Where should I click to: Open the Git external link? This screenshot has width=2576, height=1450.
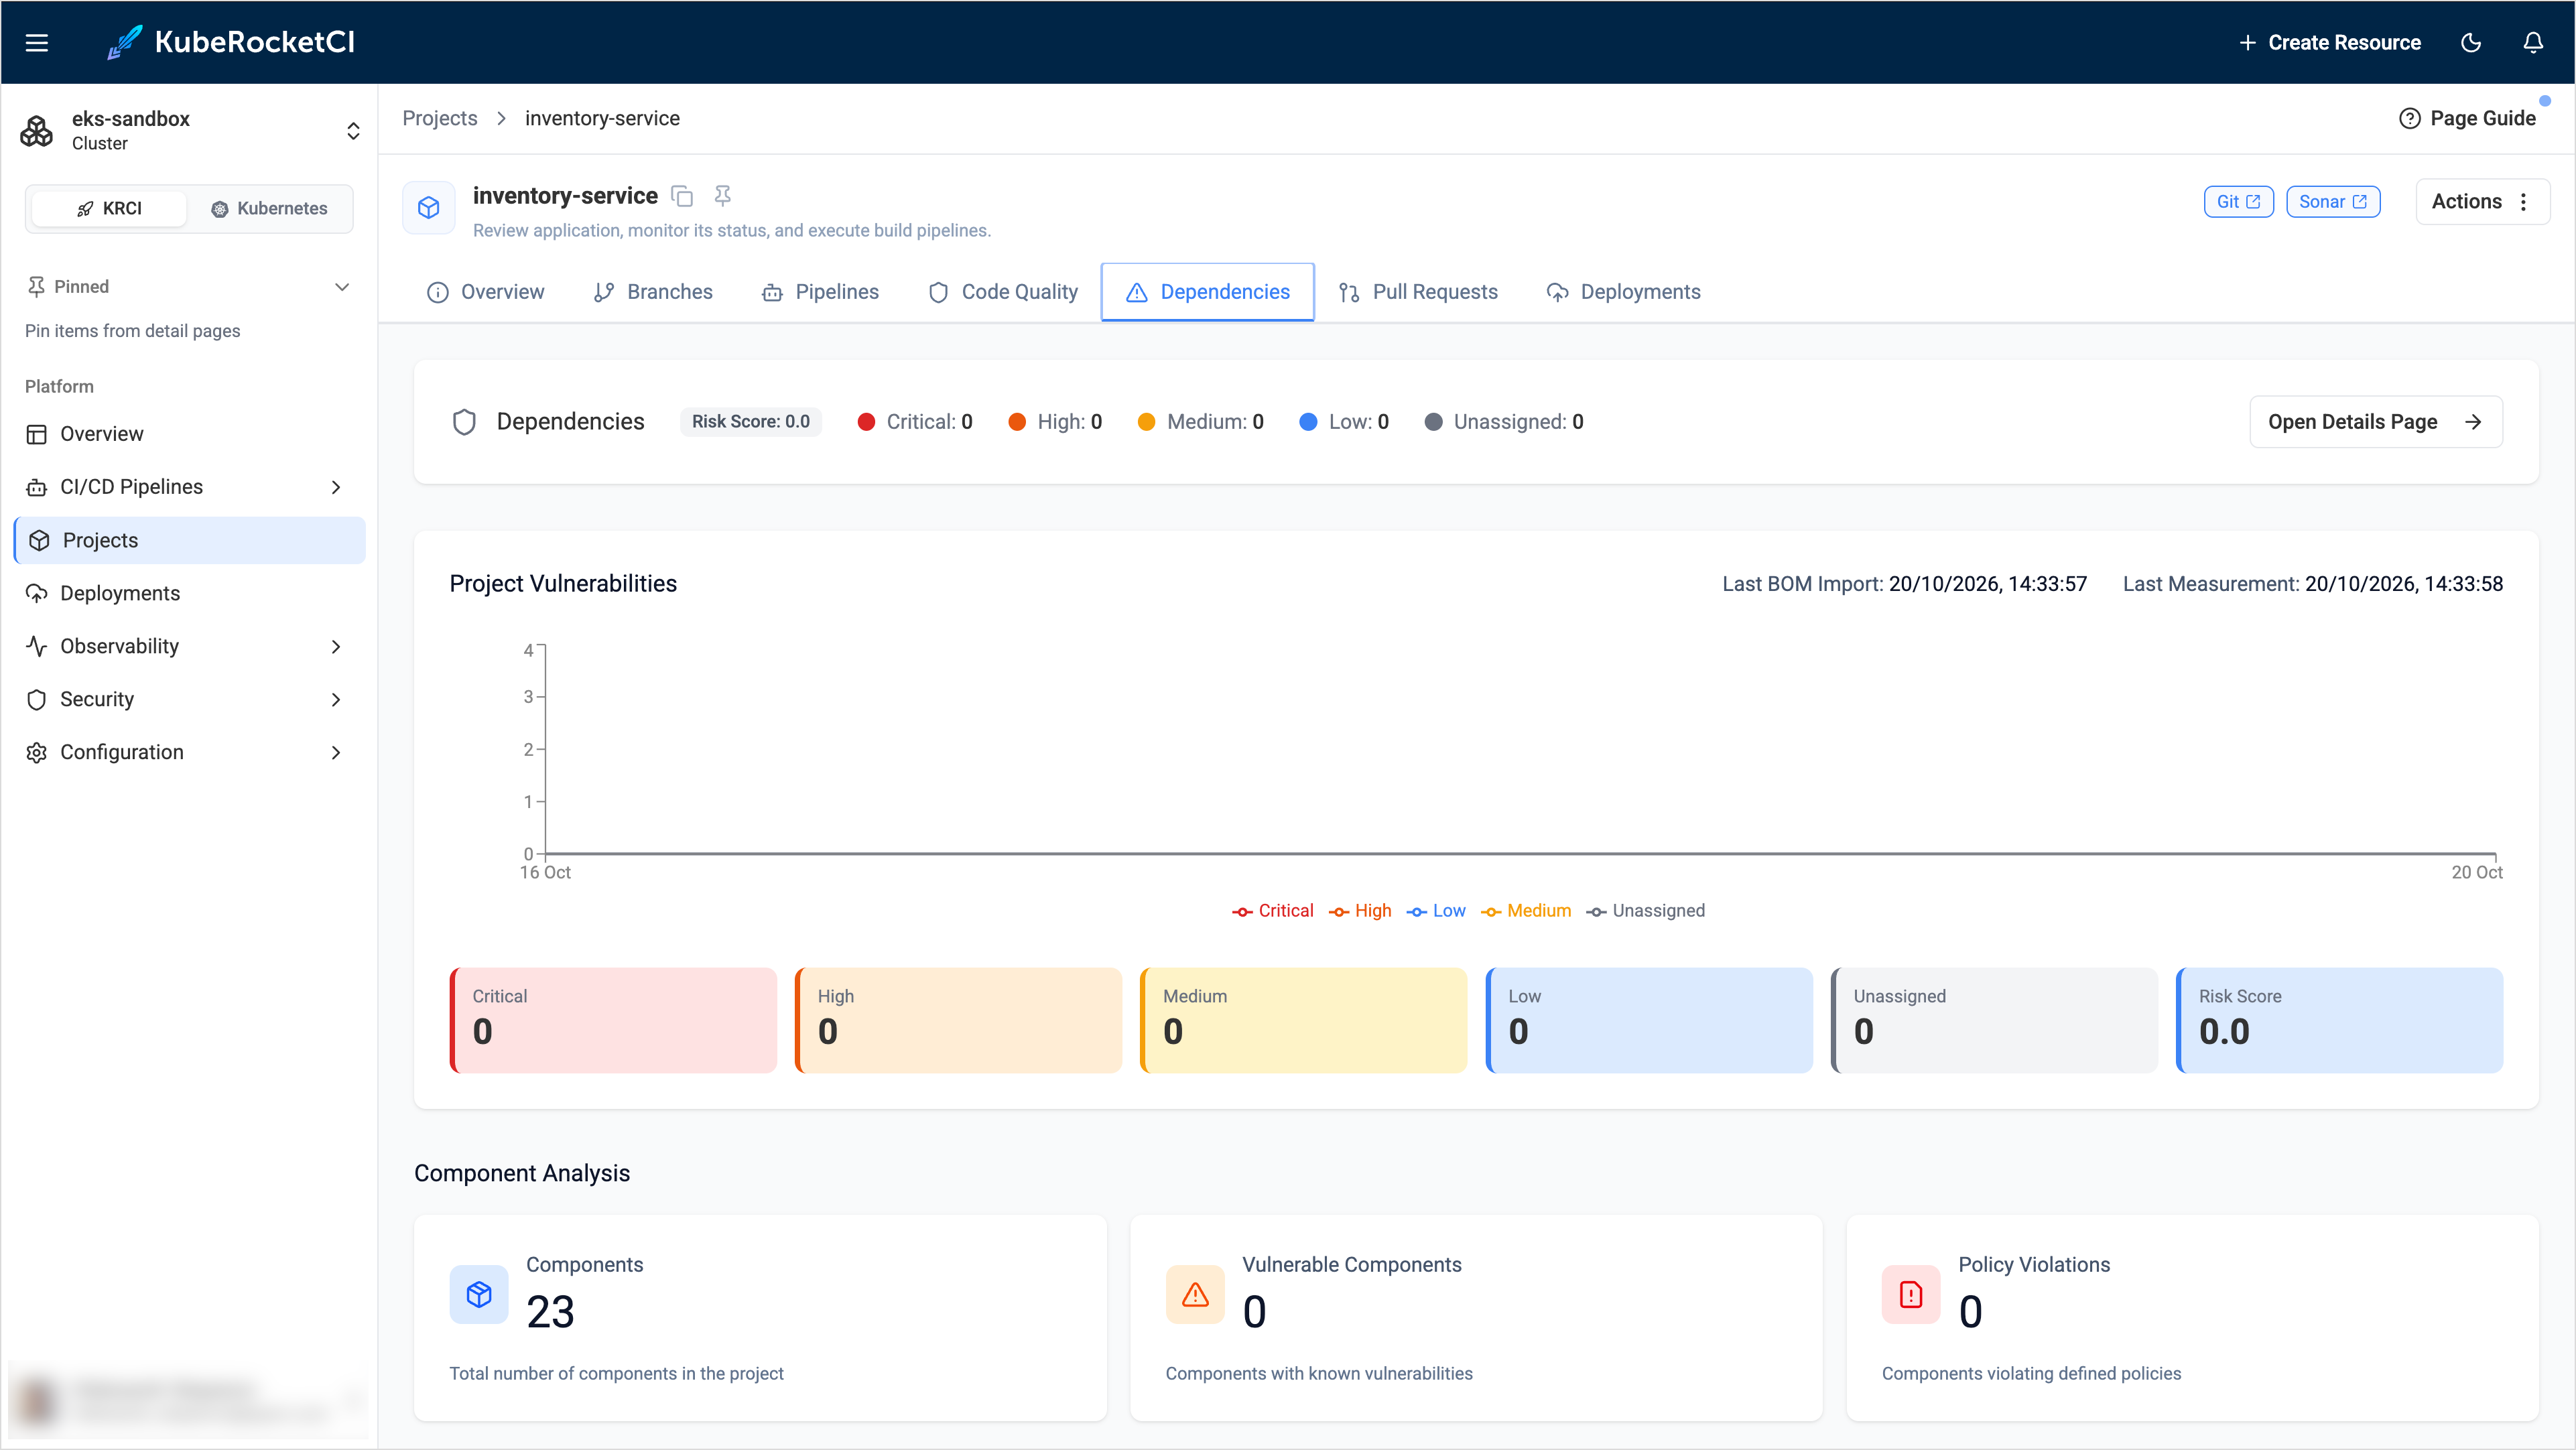[x=2238, y=202]
